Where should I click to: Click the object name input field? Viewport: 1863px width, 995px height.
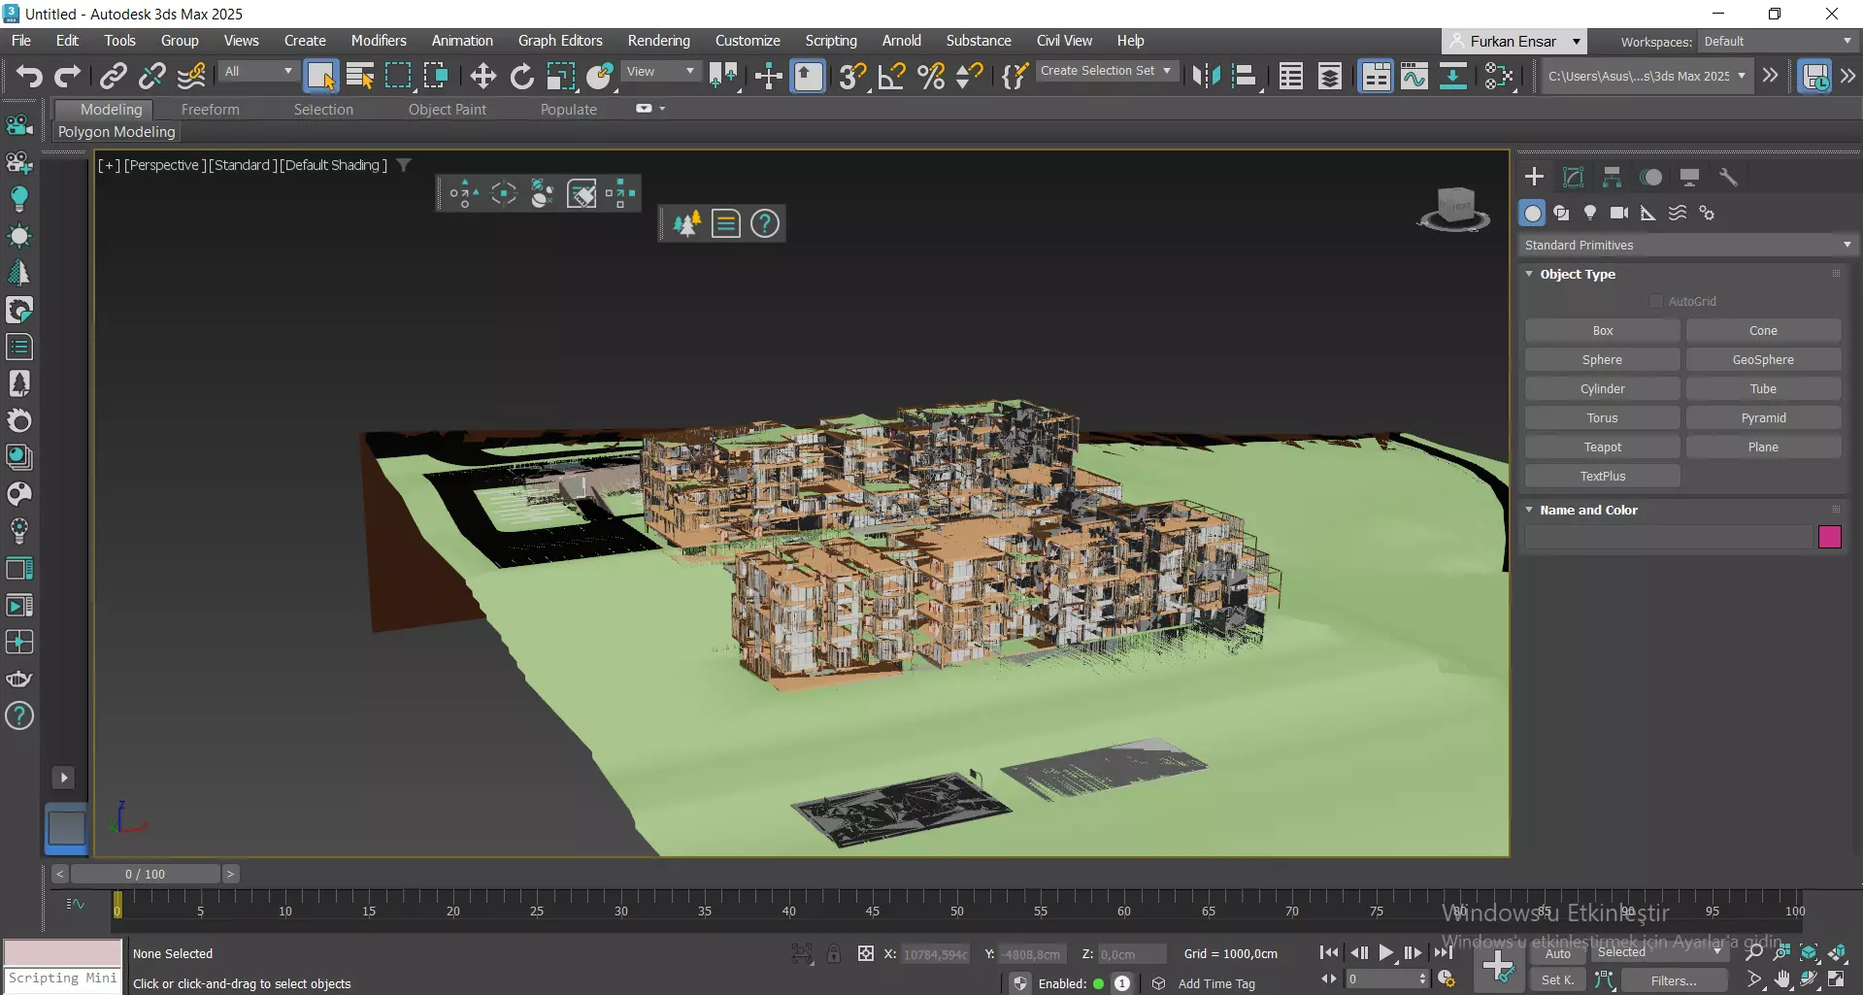pos(1668,537)
